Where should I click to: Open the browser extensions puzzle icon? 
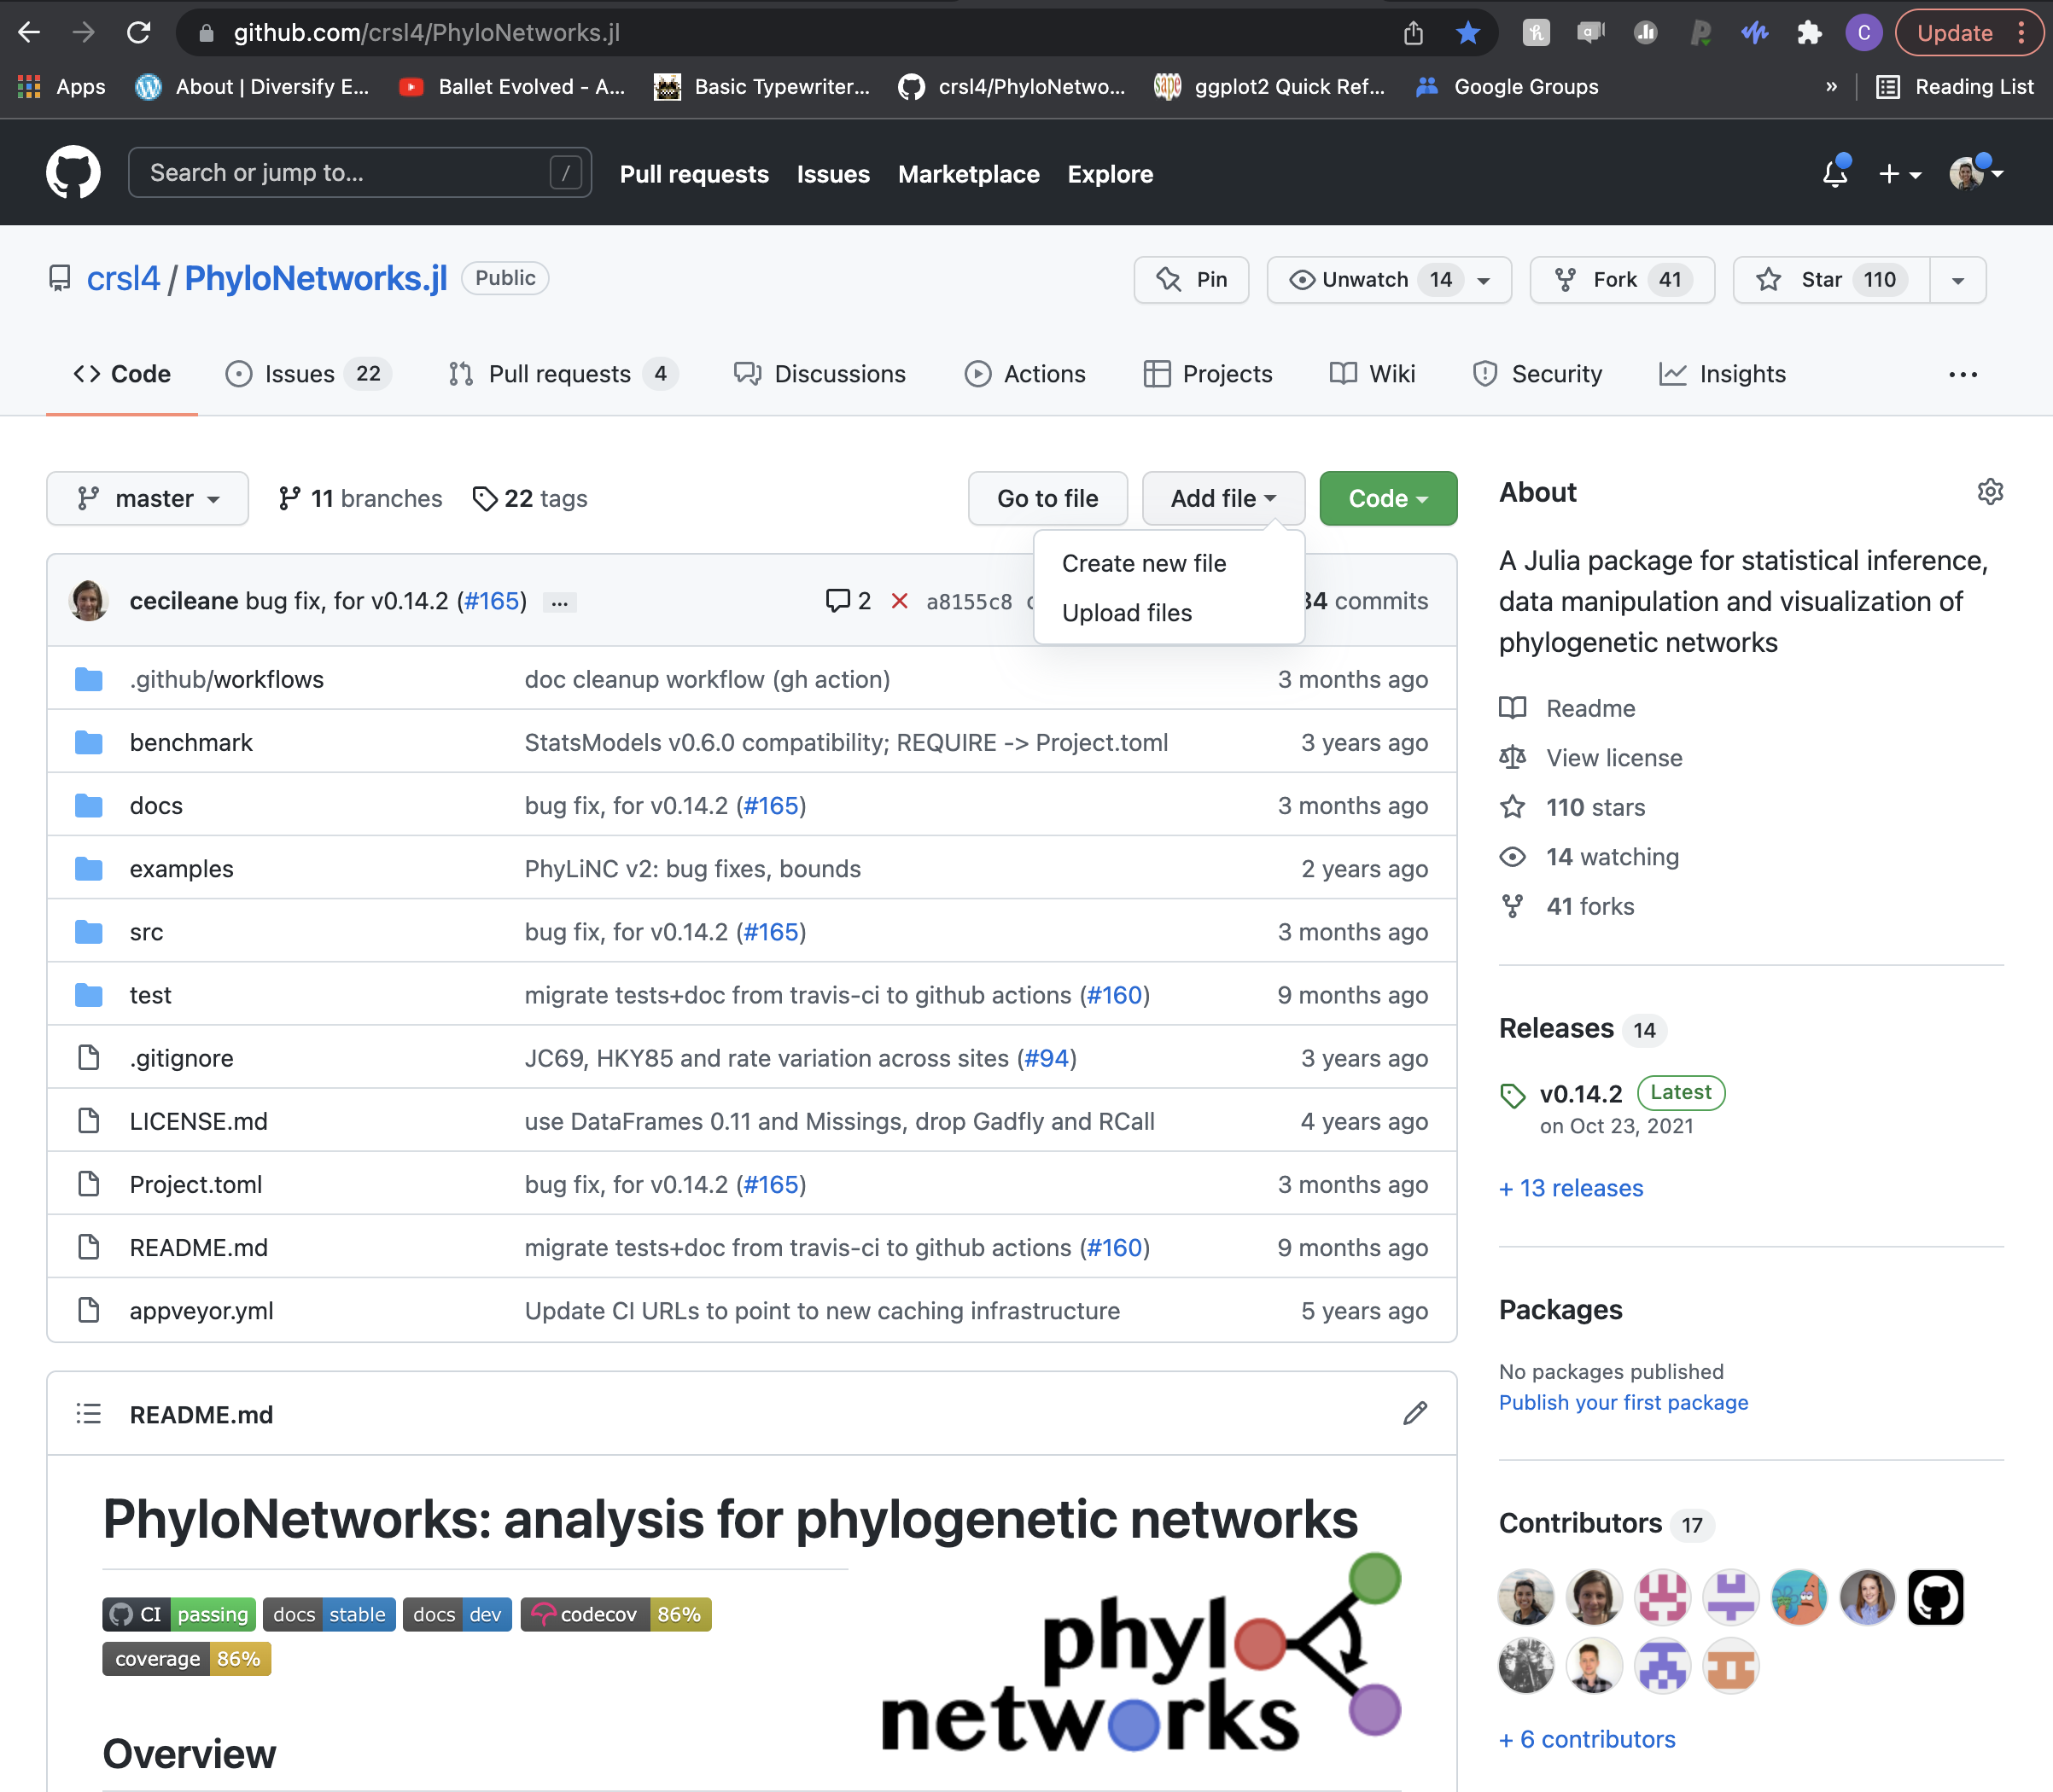(1809, 33)
